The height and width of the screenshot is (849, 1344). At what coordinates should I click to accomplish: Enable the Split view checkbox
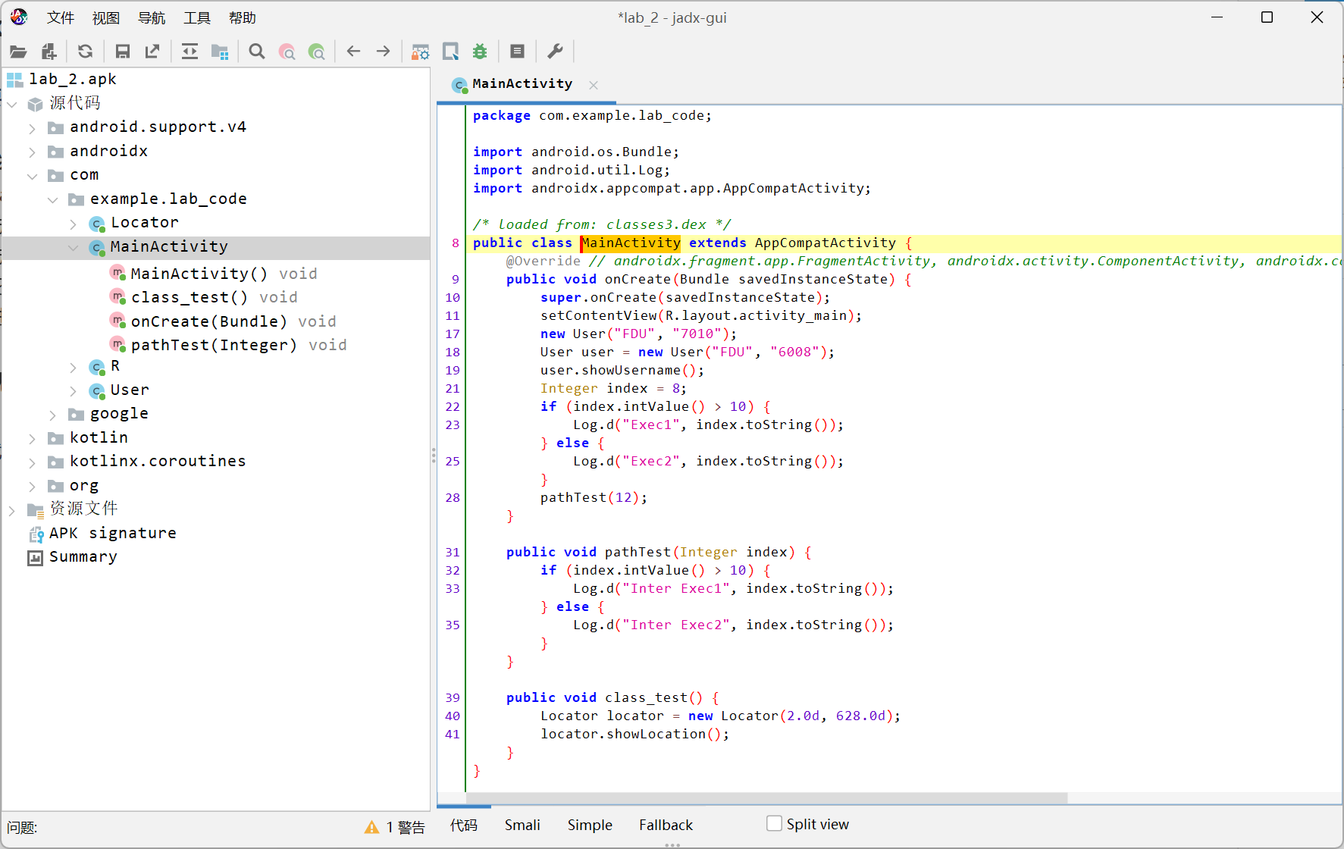point(774,823)
